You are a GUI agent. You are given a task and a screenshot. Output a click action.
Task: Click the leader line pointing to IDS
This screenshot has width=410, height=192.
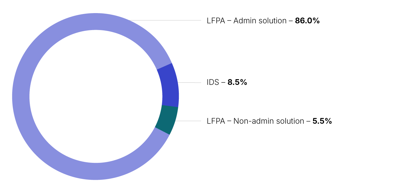[190, 83]
